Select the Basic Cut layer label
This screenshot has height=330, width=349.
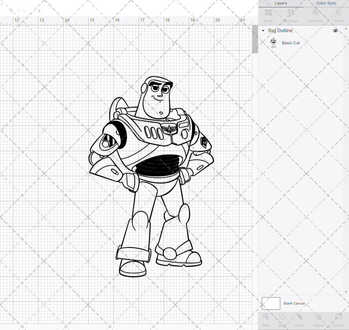tap(291, 43)
